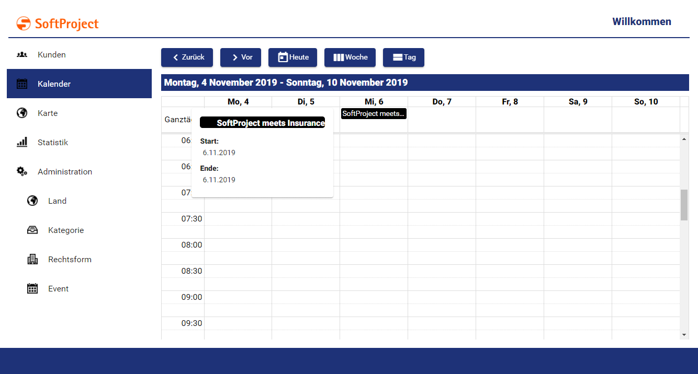Click the Statistik bar chart icon
The image size is (698, 374).
pyautogui.click(x=21, y=142)
